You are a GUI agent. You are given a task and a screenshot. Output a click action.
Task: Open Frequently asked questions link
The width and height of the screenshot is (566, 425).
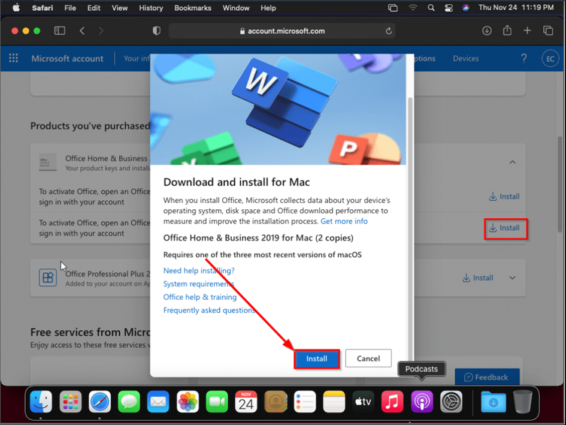tap(210, 310)
